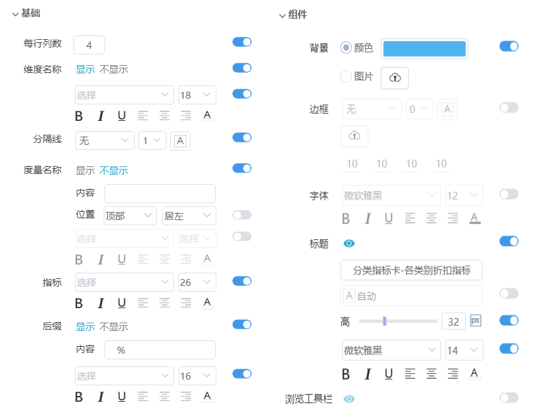Open font color for 标题
This screenshot has width=534, height=415.
[x=475, y=374]
